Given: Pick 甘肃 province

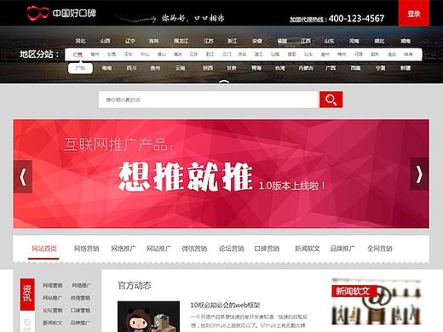Looking at the screenshot, I should pyautogui.click(x=232, y=68).
